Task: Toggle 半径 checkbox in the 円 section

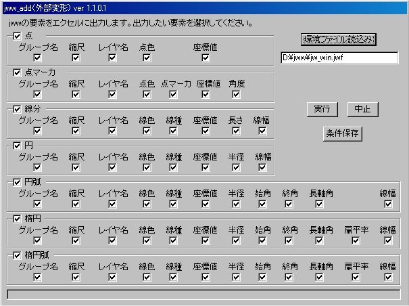Action: (236, 167)
